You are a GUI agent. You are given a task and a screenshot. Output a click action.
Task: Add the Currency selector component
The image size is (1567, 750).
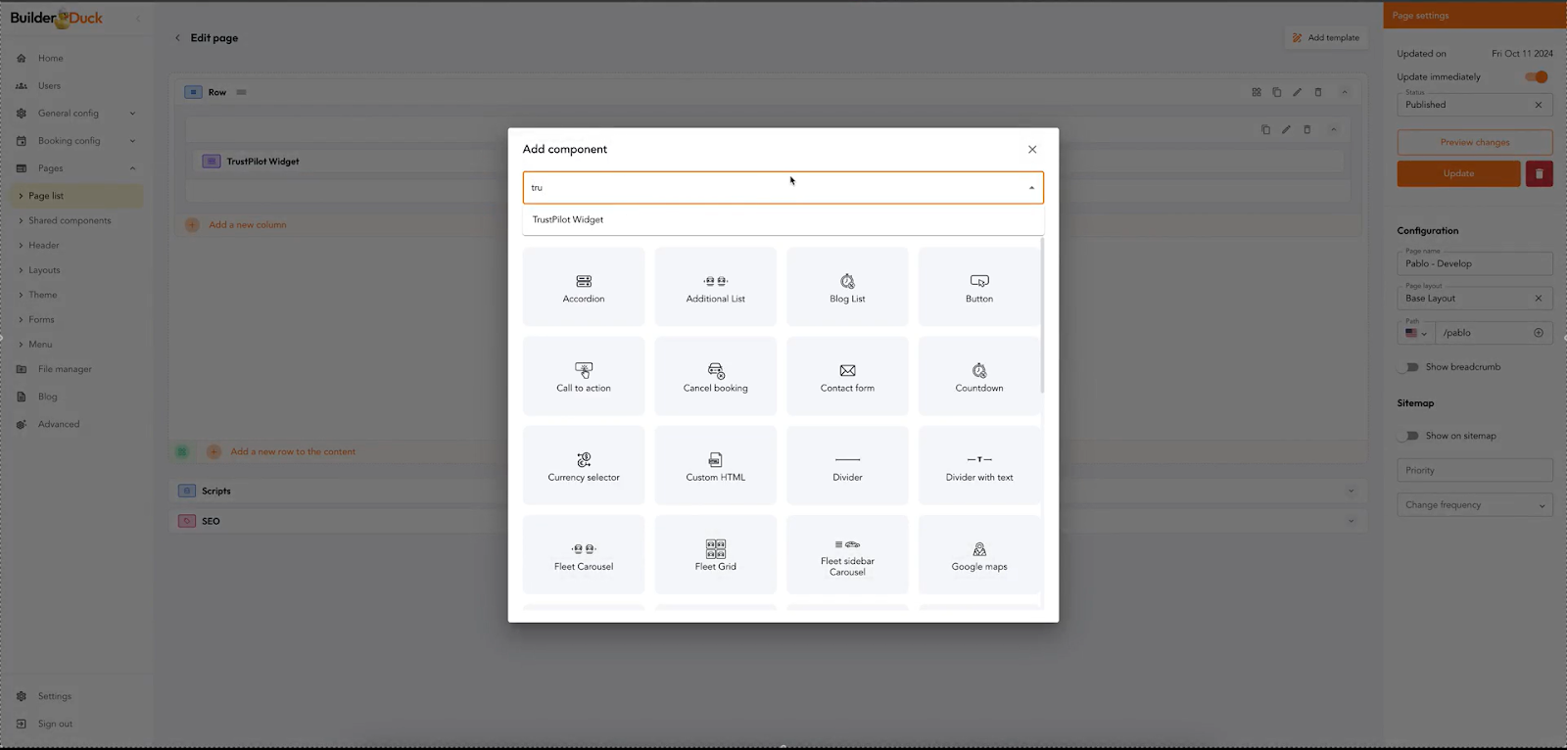[x=584, y=466]
